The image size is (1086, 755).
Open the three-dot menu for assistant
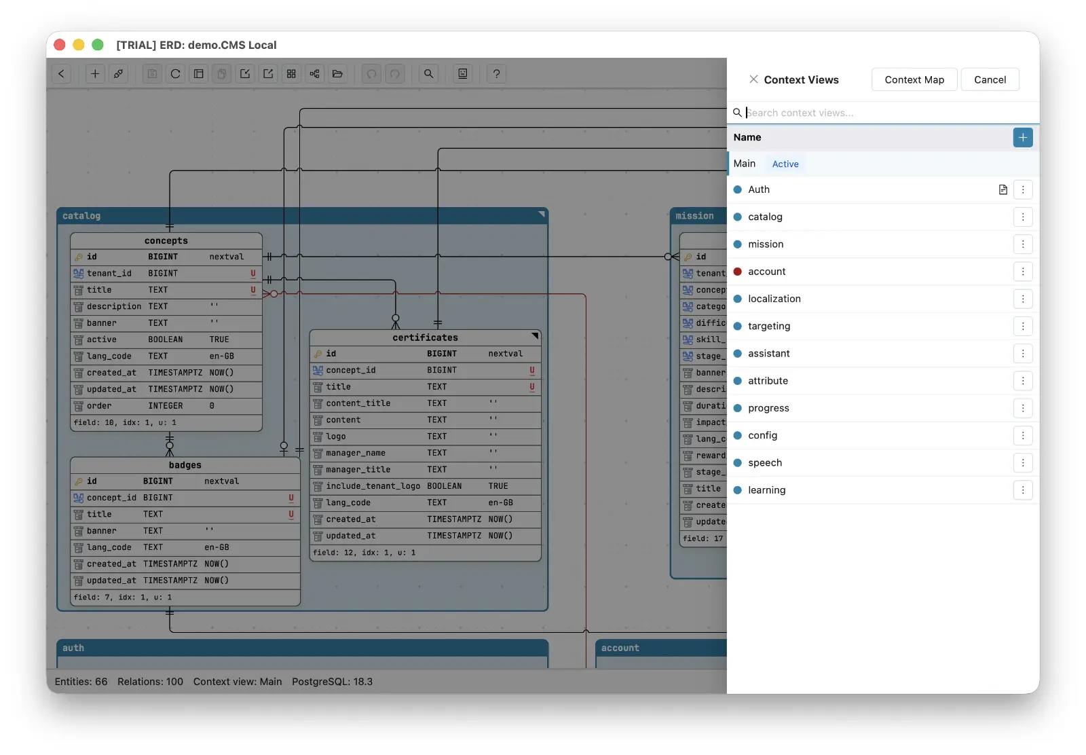1023,353
